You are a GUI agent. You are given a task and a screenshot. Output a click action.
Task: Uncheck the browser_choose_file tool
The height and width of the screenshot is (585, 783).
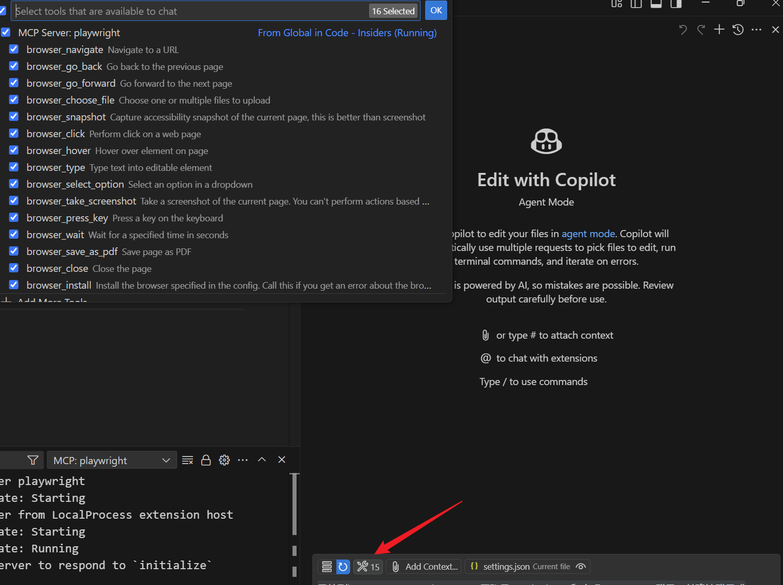[x=14, y=99]
